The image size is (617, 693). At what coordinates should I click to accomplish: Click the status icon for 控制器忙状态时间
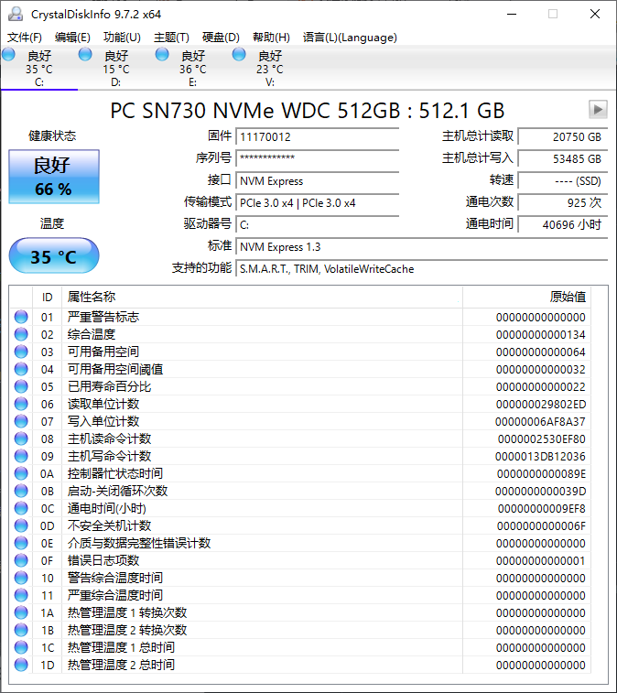point(21,473)
